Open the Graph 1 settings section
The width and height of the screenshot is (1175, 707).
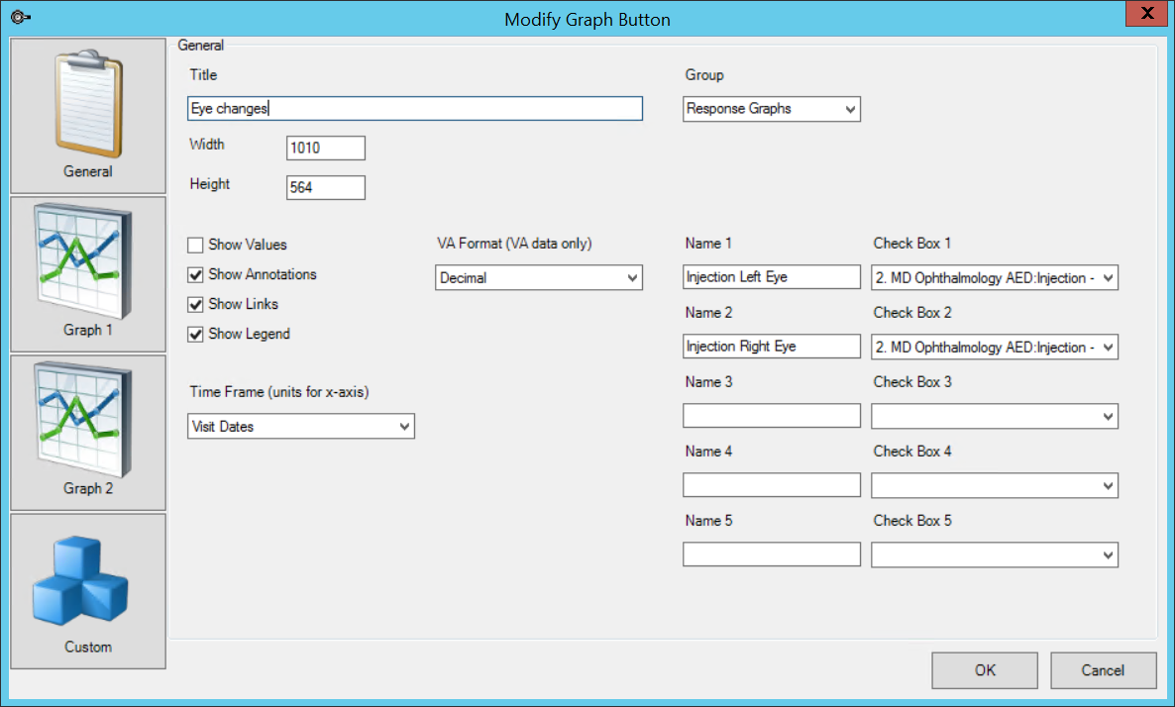click(87, 274)
